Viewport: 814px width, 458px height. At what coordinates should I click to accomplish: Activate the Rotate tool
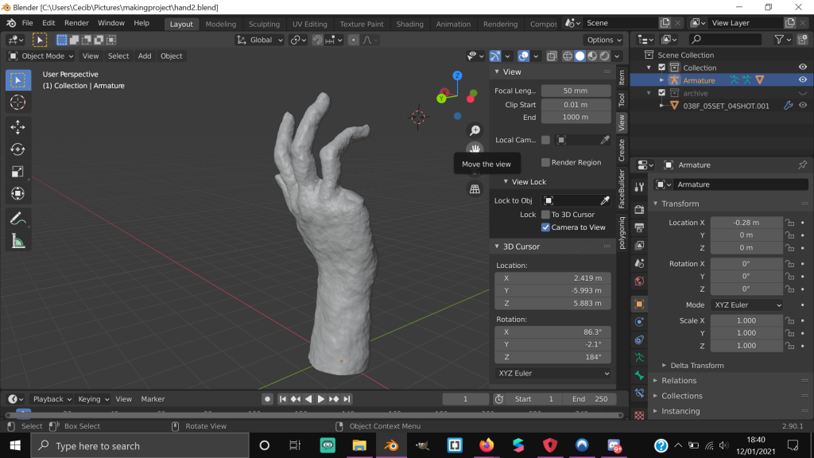point(17,149)
